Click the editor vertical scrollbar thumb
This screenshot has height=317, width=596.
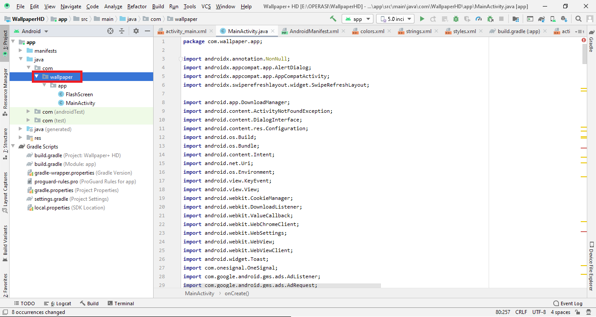(x=584, y=54)
